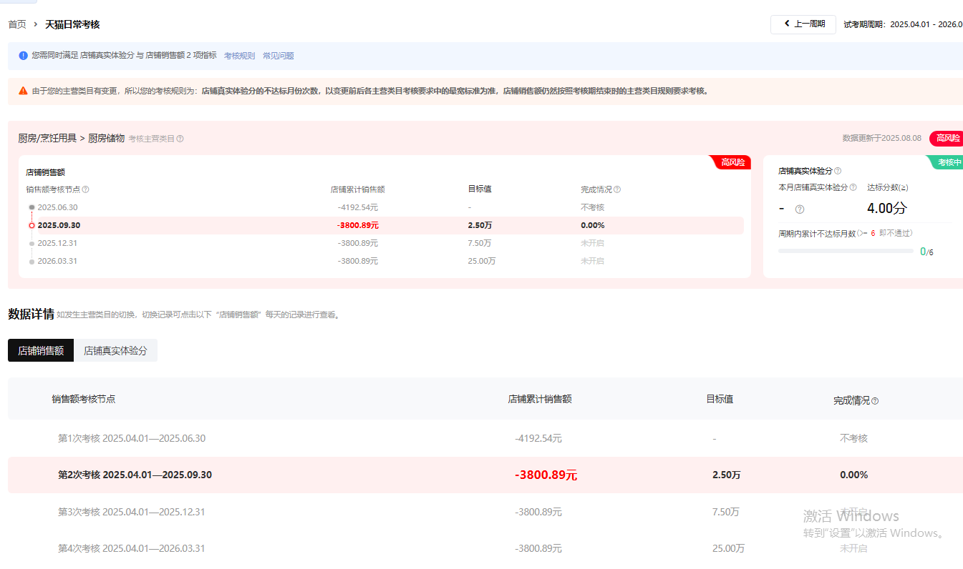Screen dimensions: 963x569
Task: Click help icon beside 完成情况 in details table header
Action: click(875, 401)
